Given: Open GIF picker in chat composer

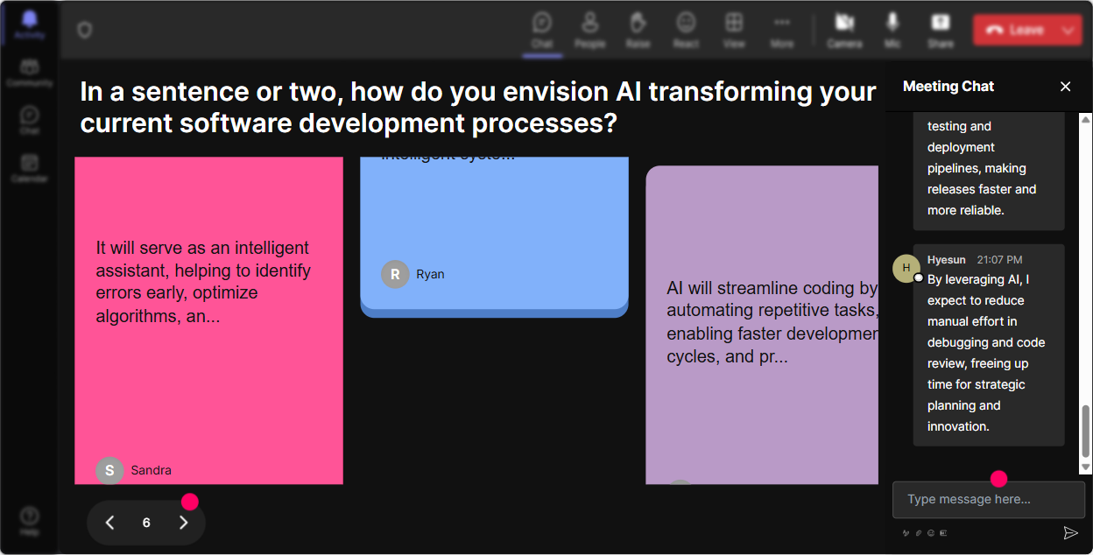Looking at the screenshot, I should 943,532.
